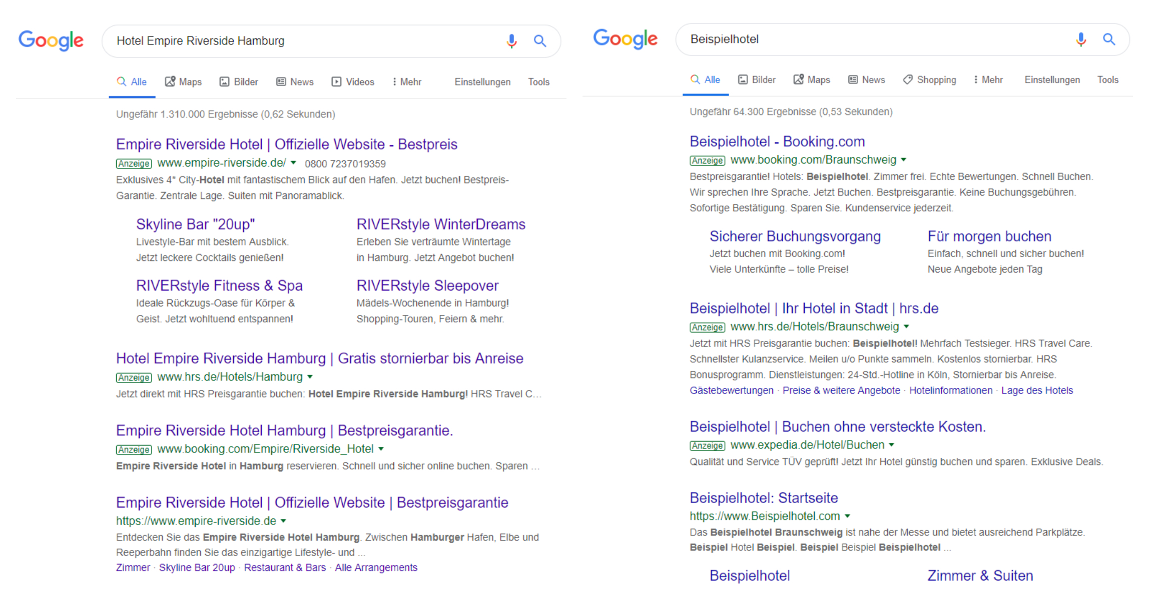The height and width of the screenshot is (600, 1149).
Task: Open Bilder tab in right Beispielhotel page
Action: 757,79
